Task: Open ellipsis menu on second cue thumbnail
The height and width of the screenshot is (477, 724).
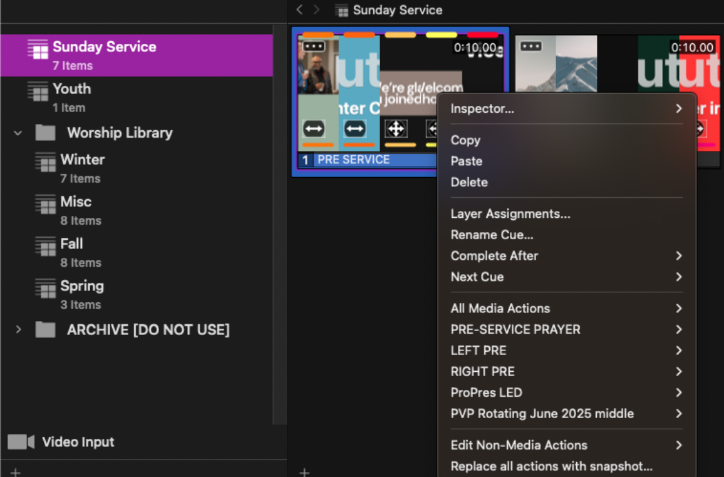Action: [530, 46]
